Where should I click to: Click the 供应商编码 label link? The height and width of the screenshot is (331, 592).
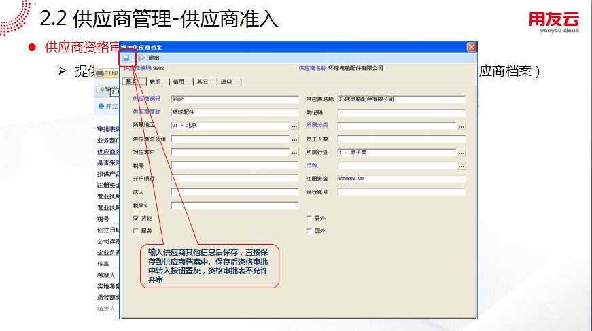pos(147,99)
